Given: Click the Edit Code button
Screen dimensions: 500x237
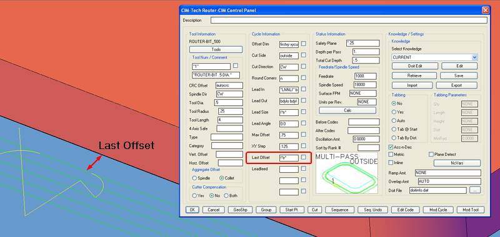Looking at the screenshot, I should pyautogui.click(x=405, y=210).
